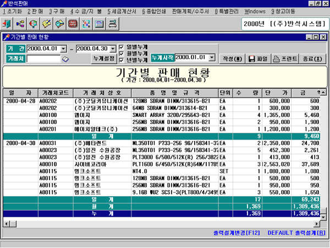Viewport: 330px width, 248px height.
Task: Click the 2000년 [(주)반석시스템] company label
Action: click(x=285, y=24)
